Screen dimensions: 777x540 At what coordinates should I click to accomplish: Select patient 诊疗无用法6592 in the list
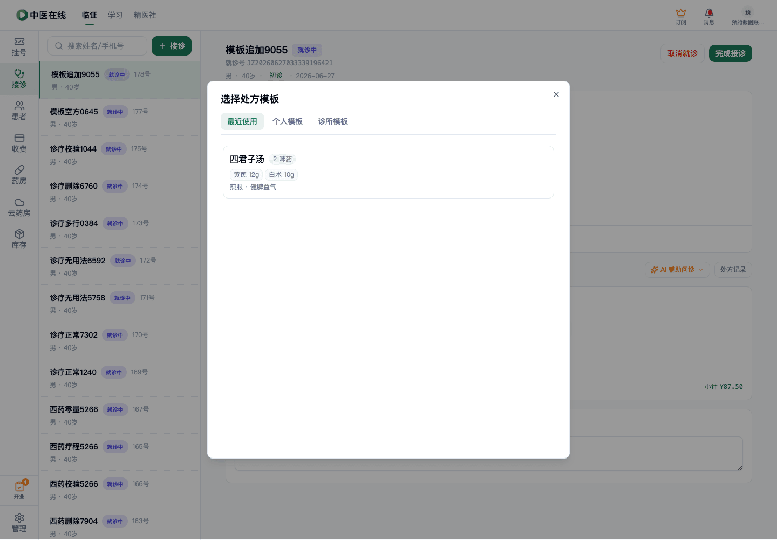[x=120, y=266]
